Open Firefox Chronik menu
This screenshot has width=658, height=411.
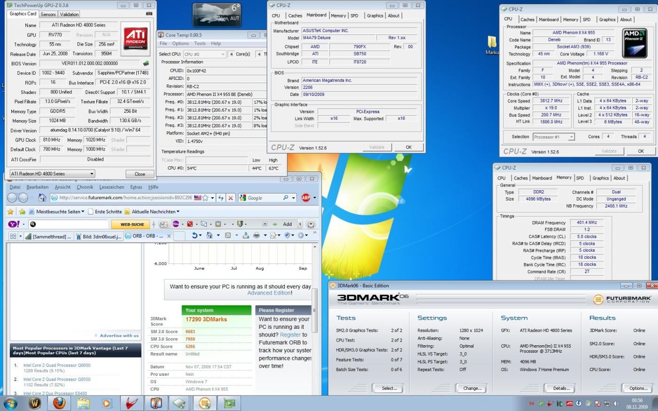click(85, 187)
